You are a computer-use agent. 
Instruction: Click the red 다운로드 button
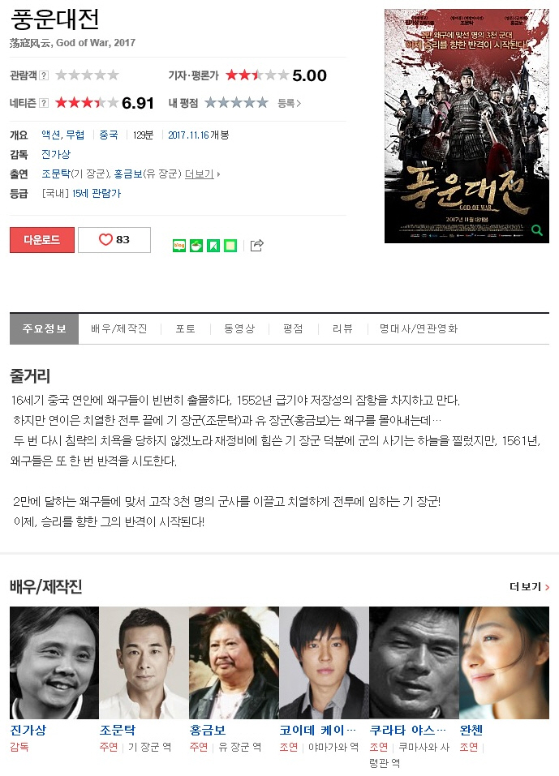click(x=42, y=240)
